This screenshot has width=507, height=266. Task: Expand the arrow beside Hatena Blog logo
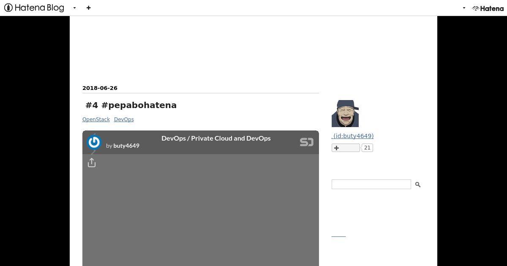coord(74,8)
